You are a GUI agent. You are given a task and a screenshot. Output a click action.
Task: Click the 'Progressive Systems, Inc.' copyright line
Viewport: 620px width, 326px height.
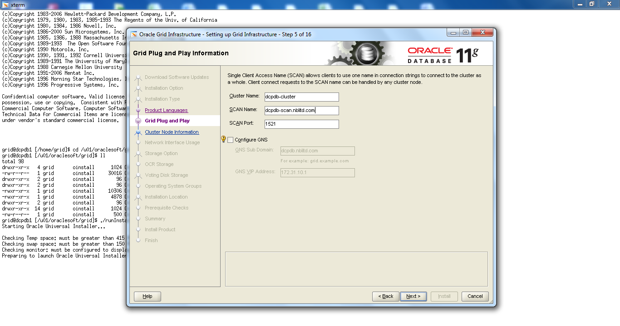tap(61, 85)
